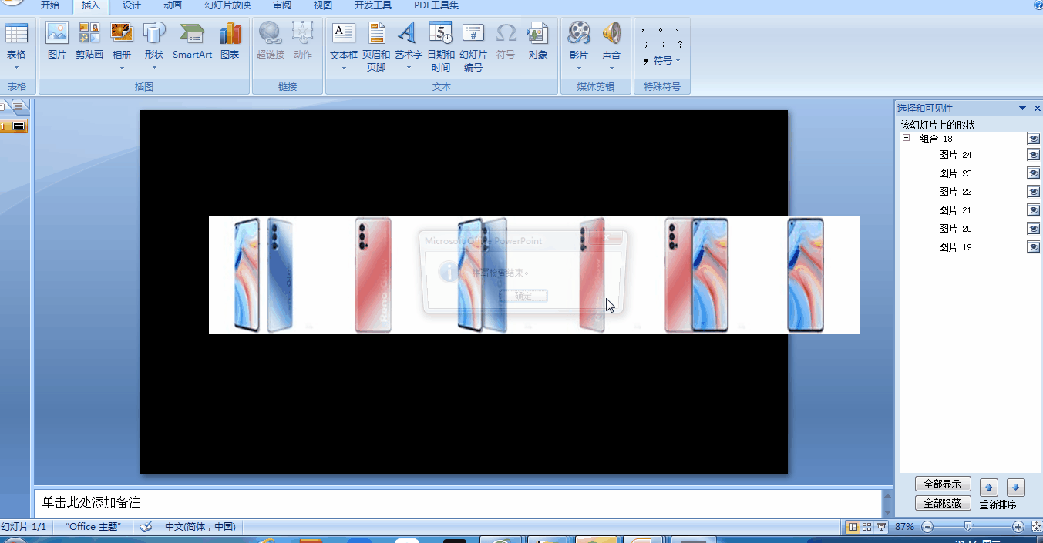Insert an 对象 object
Screen dimensions: 1043x543
tap(538, 41)
